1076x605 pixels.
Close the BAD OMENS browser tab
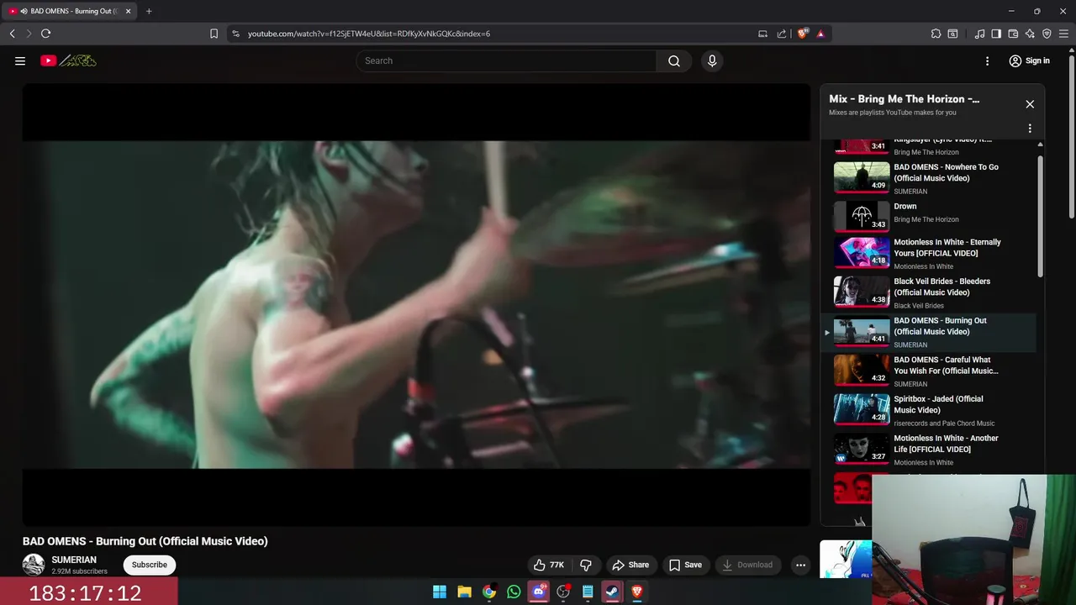[x=128, y=11]
